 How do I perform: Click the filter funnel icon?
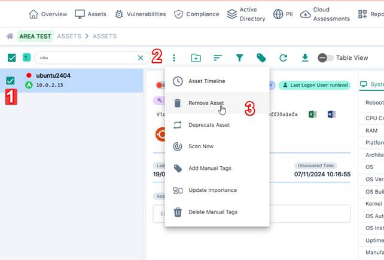[x=239, y=58]
